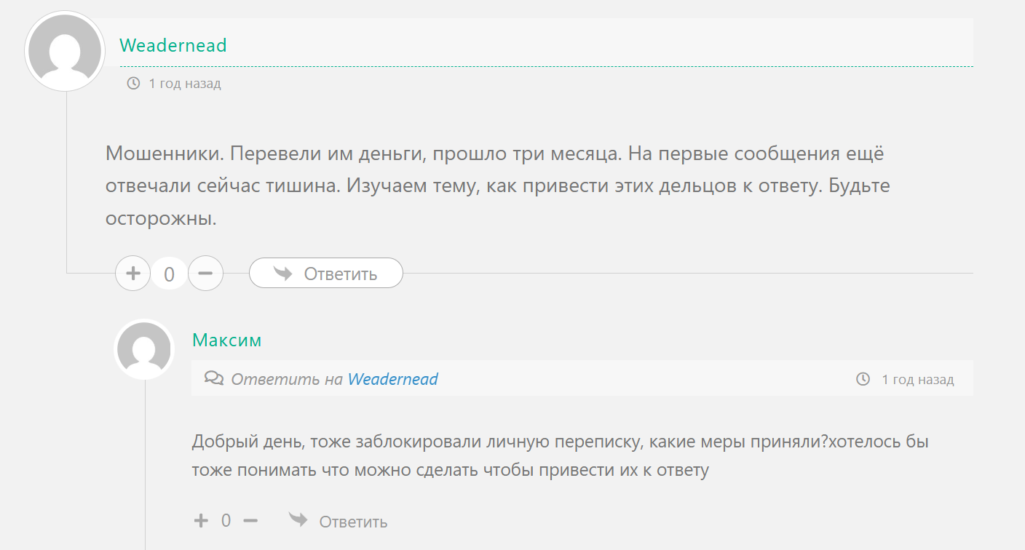The image size is (1025, 550).
Task: Click clock icon under Weadernead's name
Action: click(x=133, y=84)
